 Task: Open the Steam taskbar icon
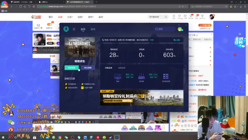pos(110,138)
